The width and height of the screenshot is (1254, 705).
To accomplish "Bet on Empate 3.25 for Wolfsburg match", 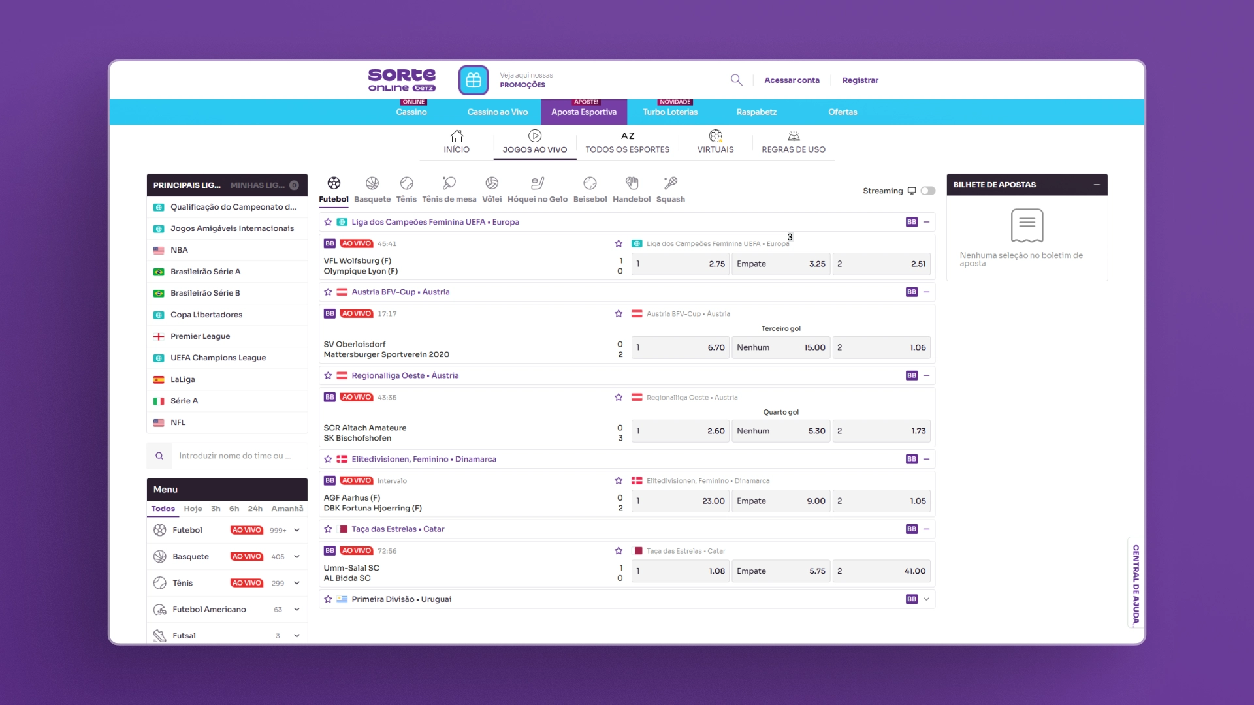I will (x=781, y=264).
